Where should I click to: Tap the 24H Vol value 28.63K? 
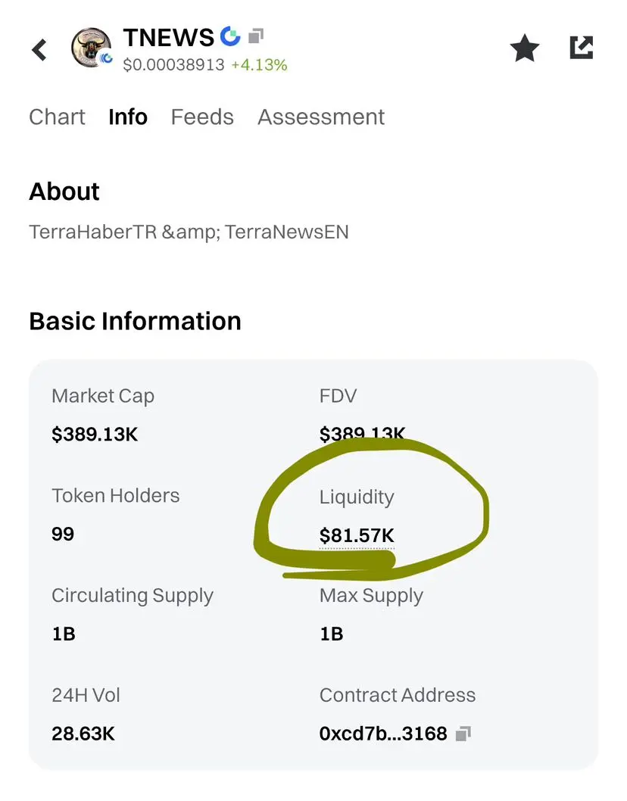(83, 733)
